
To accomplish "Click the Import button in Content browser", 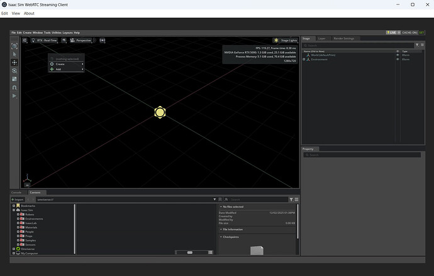I will pyautogui.click(x=18, y=199).
